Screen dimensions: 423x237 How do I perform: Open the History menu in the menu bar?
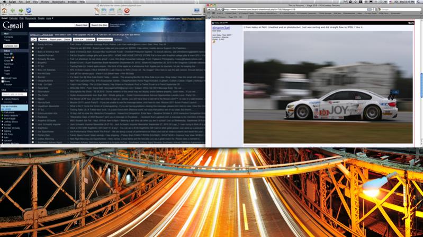(45, 2)
